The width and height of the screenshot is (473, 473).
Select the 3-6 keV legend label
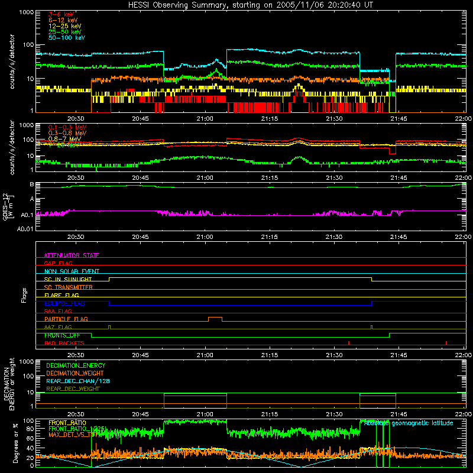61,14
